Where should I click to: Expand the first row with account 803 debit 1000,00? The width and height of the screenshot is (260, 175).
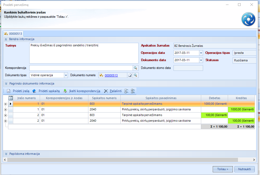pos(5,104)
